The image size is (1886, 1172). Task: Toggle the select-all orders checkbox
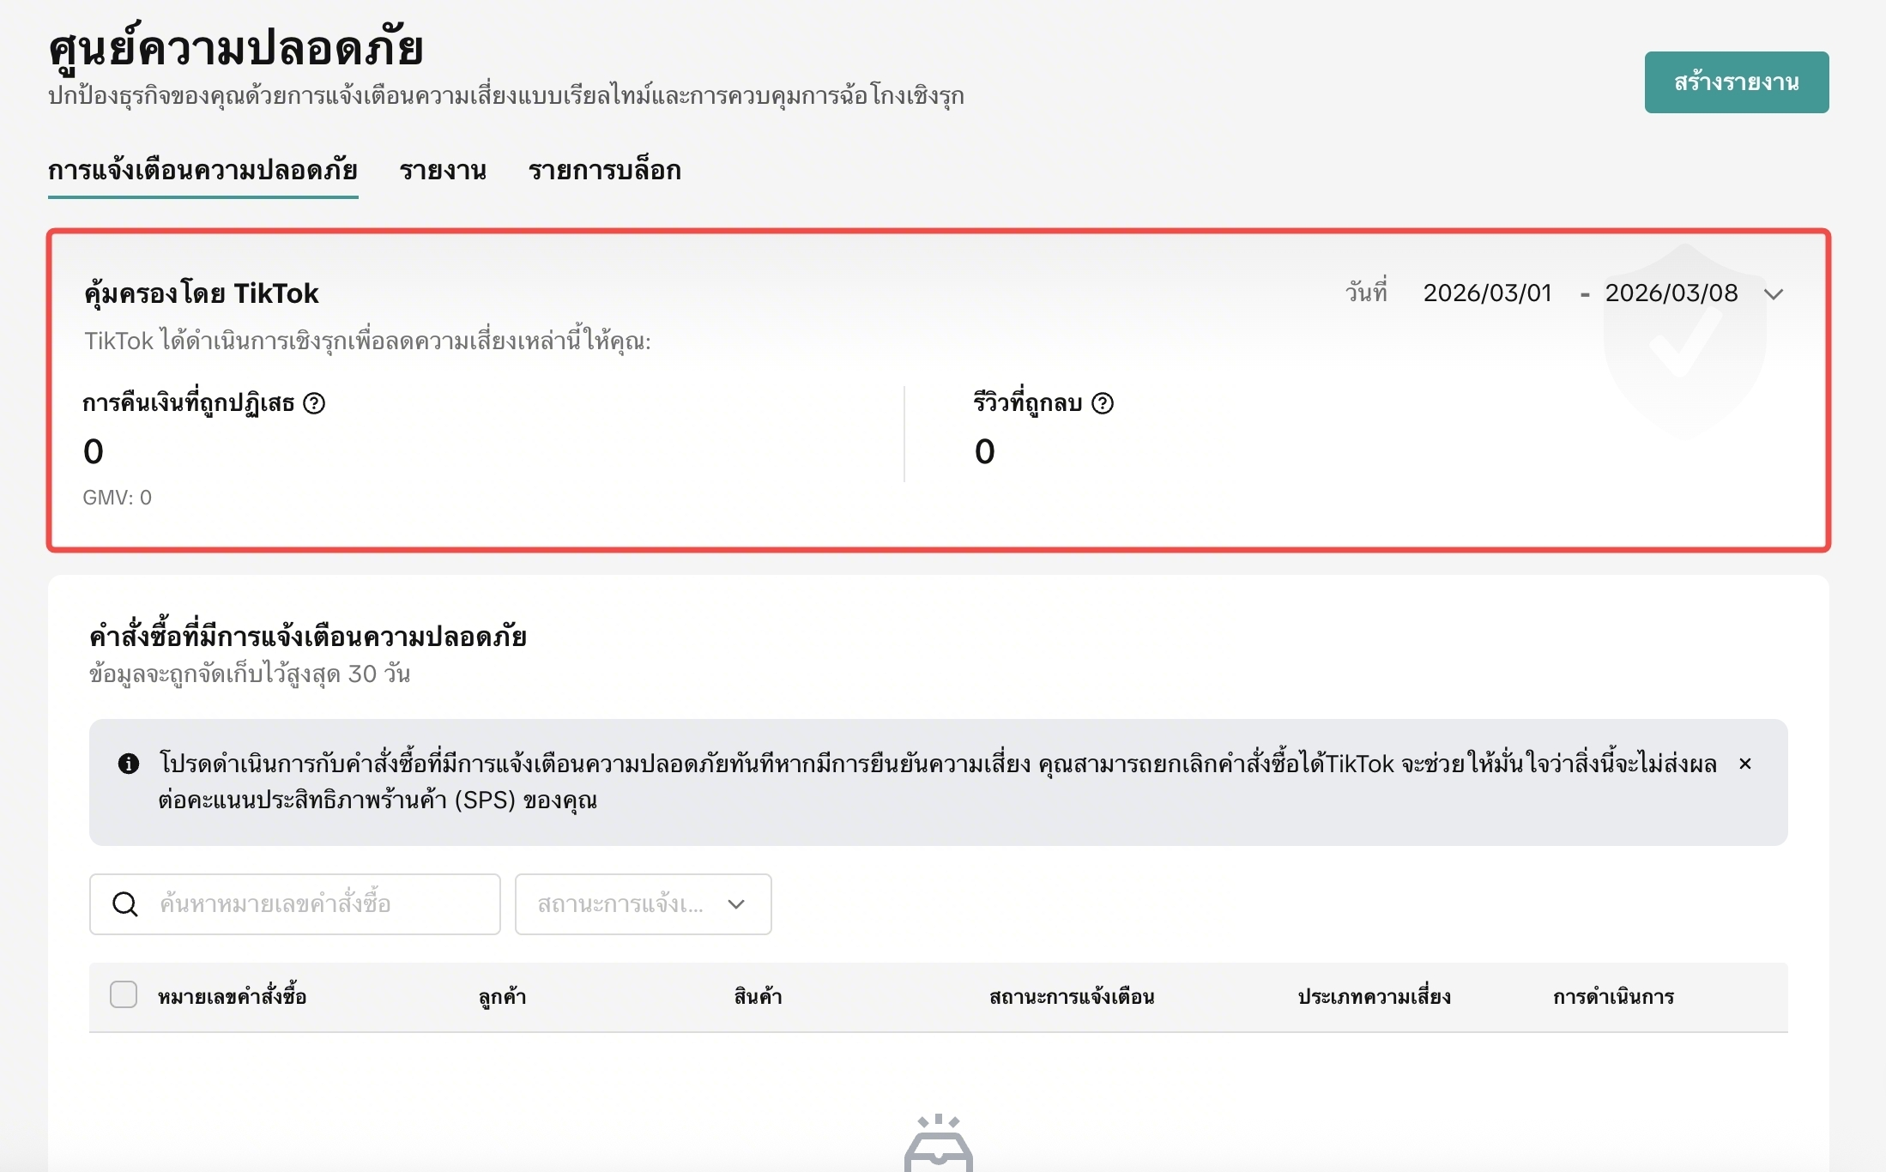pyautogui.click(x=124, y=995)
